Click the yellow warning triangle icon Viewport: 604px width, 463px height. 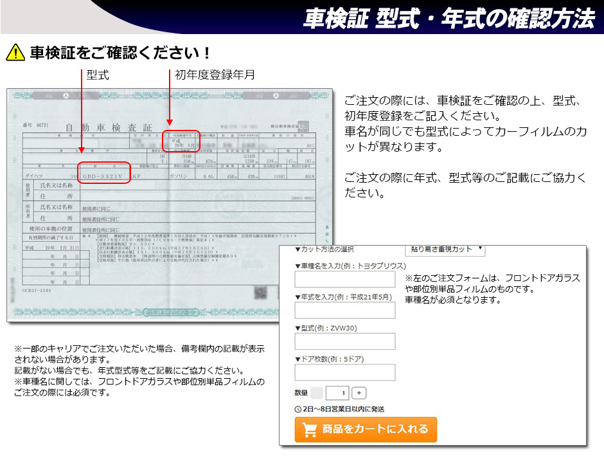point(15,52)
